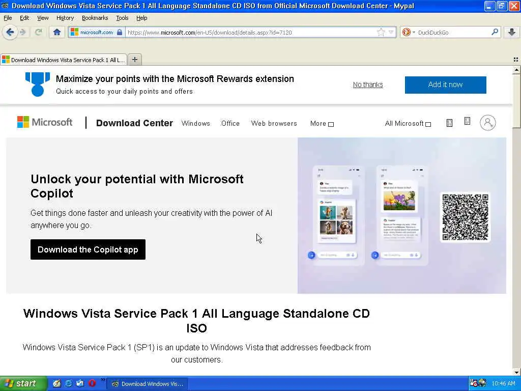Click the scrollbar up arrow
The width and height of the screenshot is (521, 391).
tap(516, 70)
